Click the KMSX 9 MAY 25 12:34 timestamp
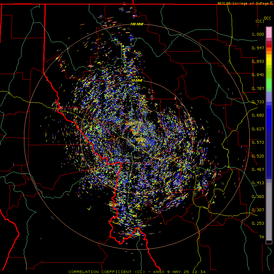This screenshot has width=274, height=274. (179, 272)
